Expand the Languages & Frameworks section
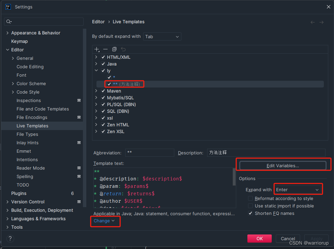 click(x=7, y=219)
